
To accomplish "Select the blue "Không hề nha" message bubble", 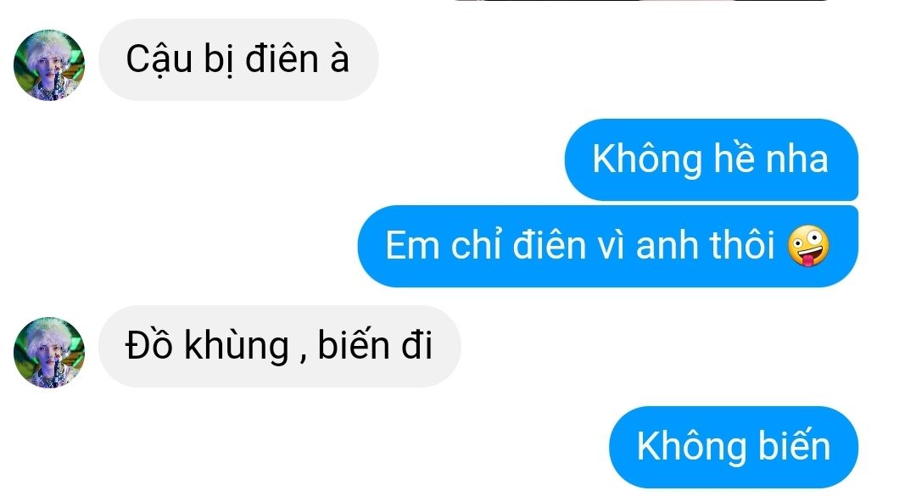I will click(x=711, y=159).
